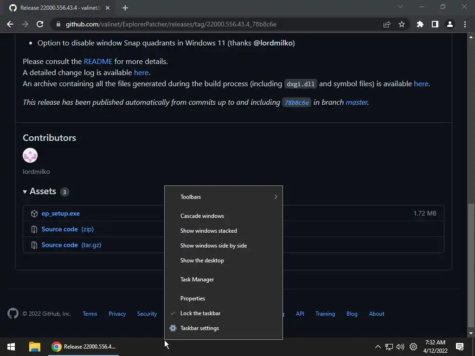Download Source code (zip)
This screenshot has height=356, width=475.
point(68,229)
